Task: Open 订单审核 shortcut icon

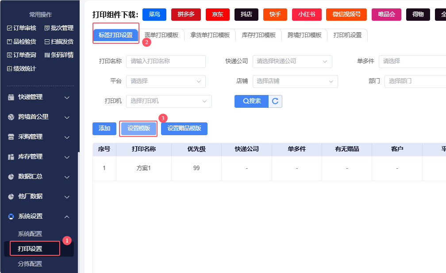Action: point(9,28)
